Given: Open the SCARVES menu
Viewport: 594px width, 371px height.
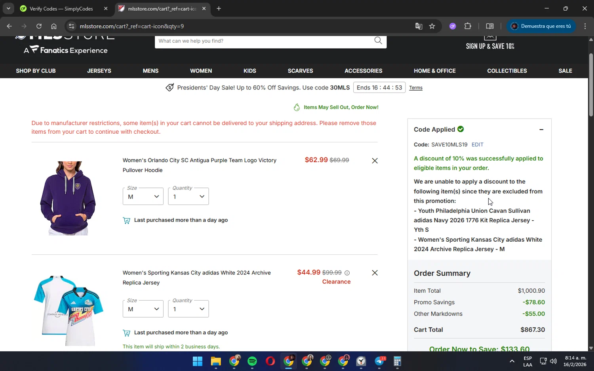Looking at the screenshot, I should coord(300,71).
